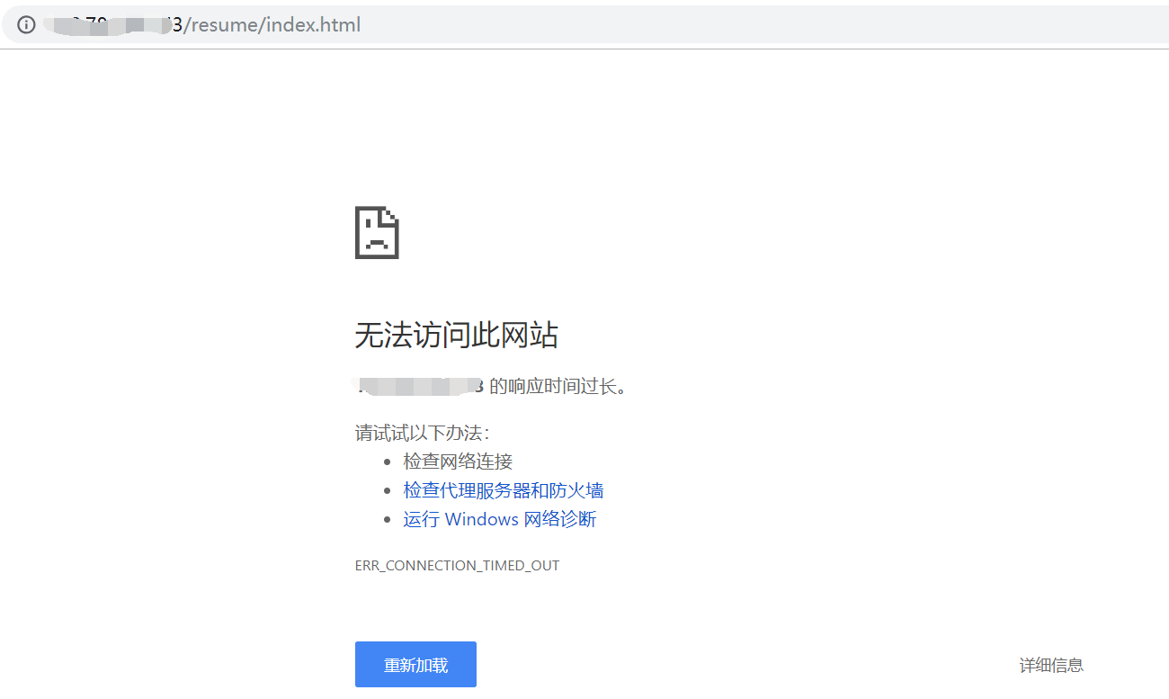Click the blue 重新加载 button to retry loading
1169x699 pixels.
coord(415,664)
